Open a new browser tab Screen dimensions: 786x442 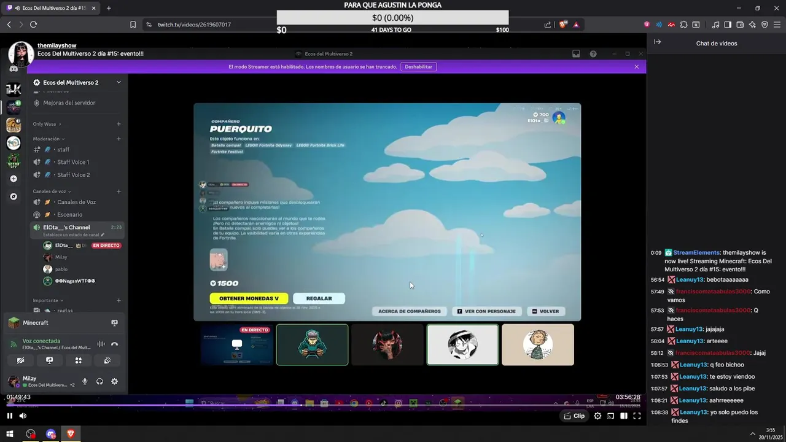pyautogui.click(x=109, y=8)
